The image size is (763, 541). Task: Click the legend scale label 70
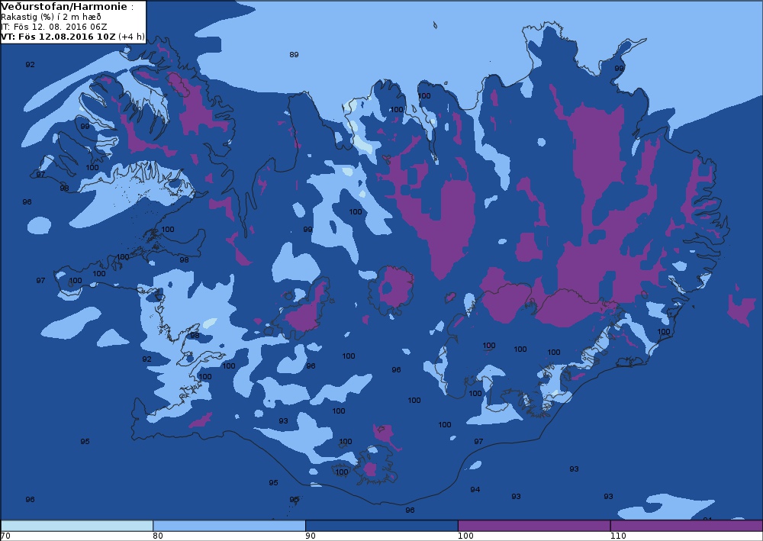(5, 536)
